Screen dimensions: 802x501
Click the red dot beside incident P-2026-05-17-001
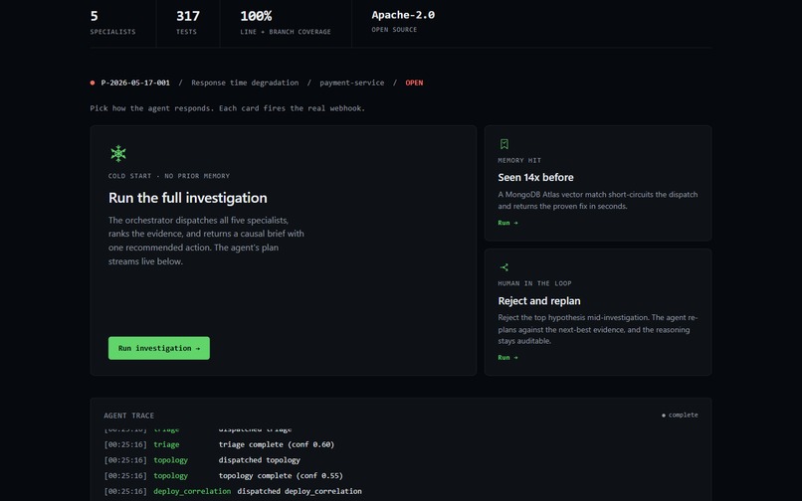click(93, 83)
